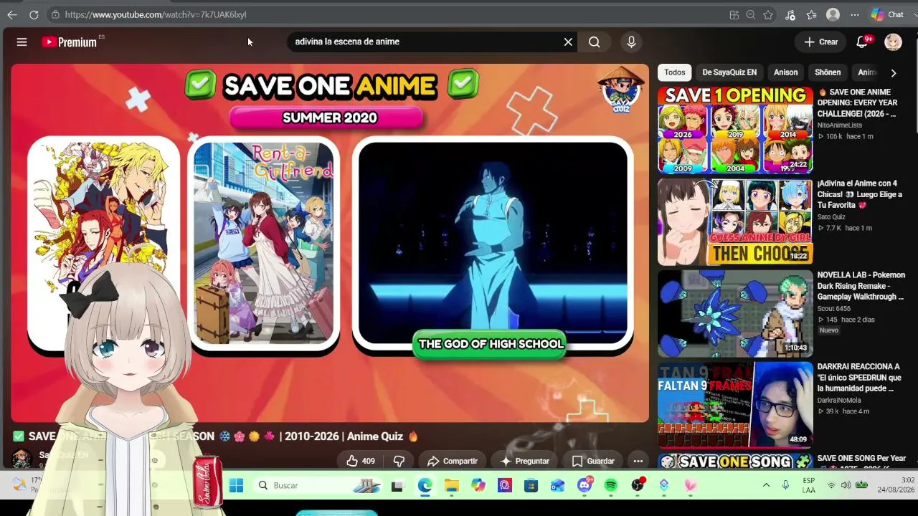Open the 'SAVE ONE ANIME OPENING: EVERY YEAR CHALLENGE' title
The width and height of the screenshot is (918, 516).
(859, 103)
